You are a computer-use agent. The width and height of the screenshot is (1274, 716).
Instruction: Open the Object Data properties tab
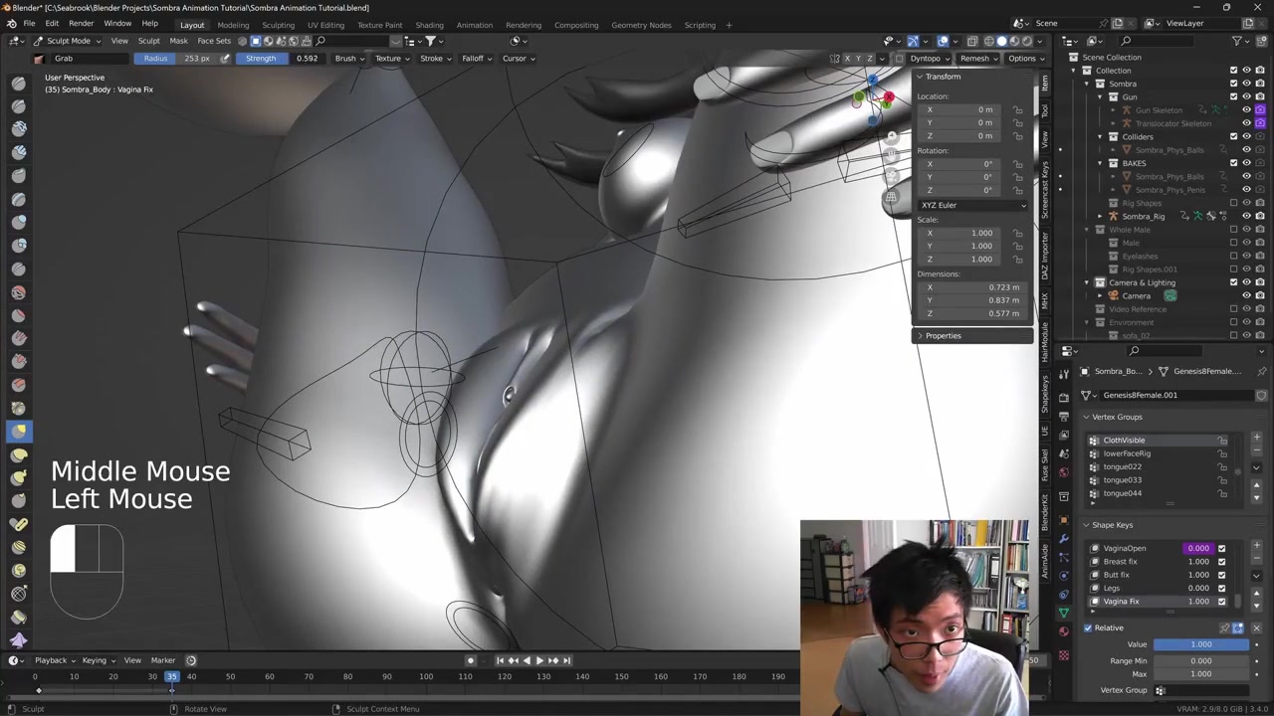click(x=1064, y=613)
